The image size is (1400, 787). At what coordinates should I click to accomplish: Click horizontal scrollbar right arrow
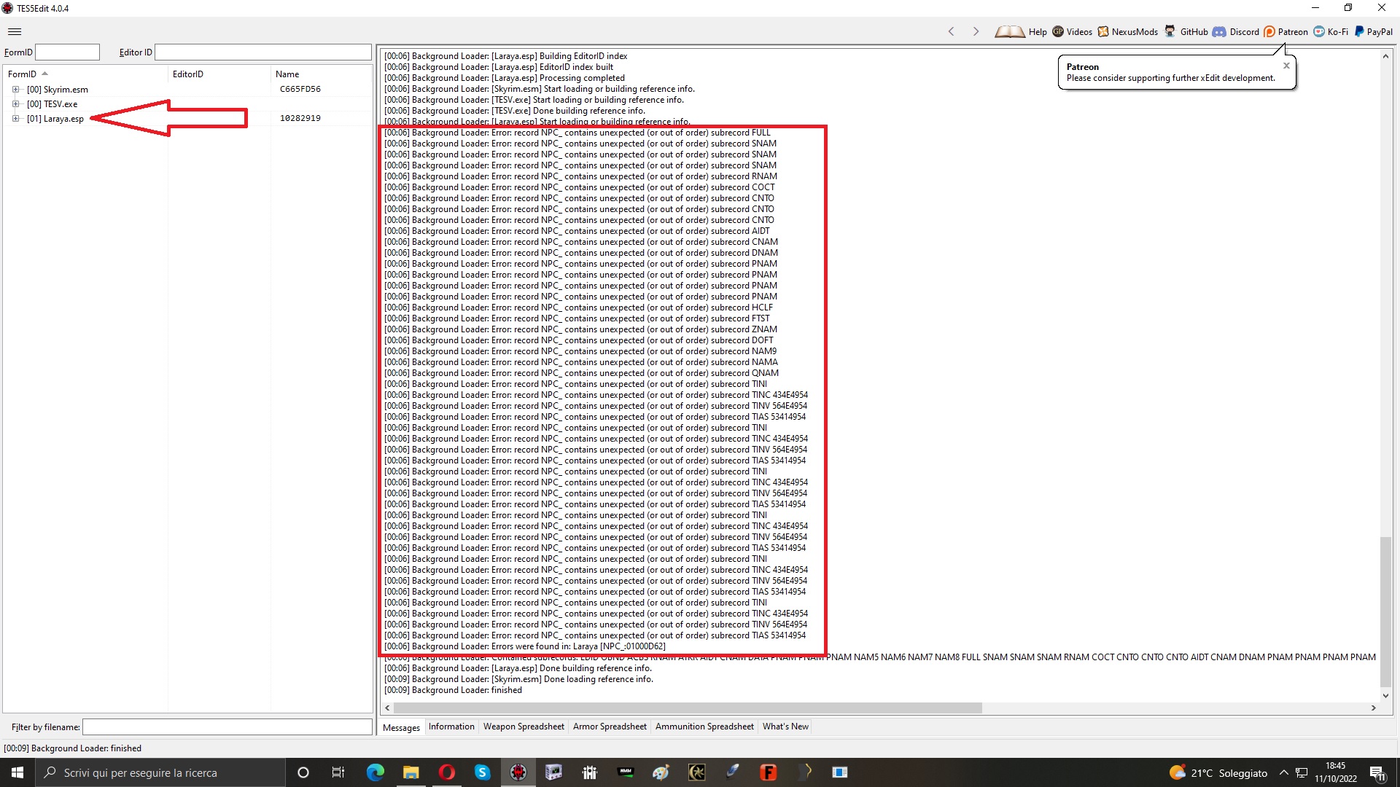(1374, 708)
